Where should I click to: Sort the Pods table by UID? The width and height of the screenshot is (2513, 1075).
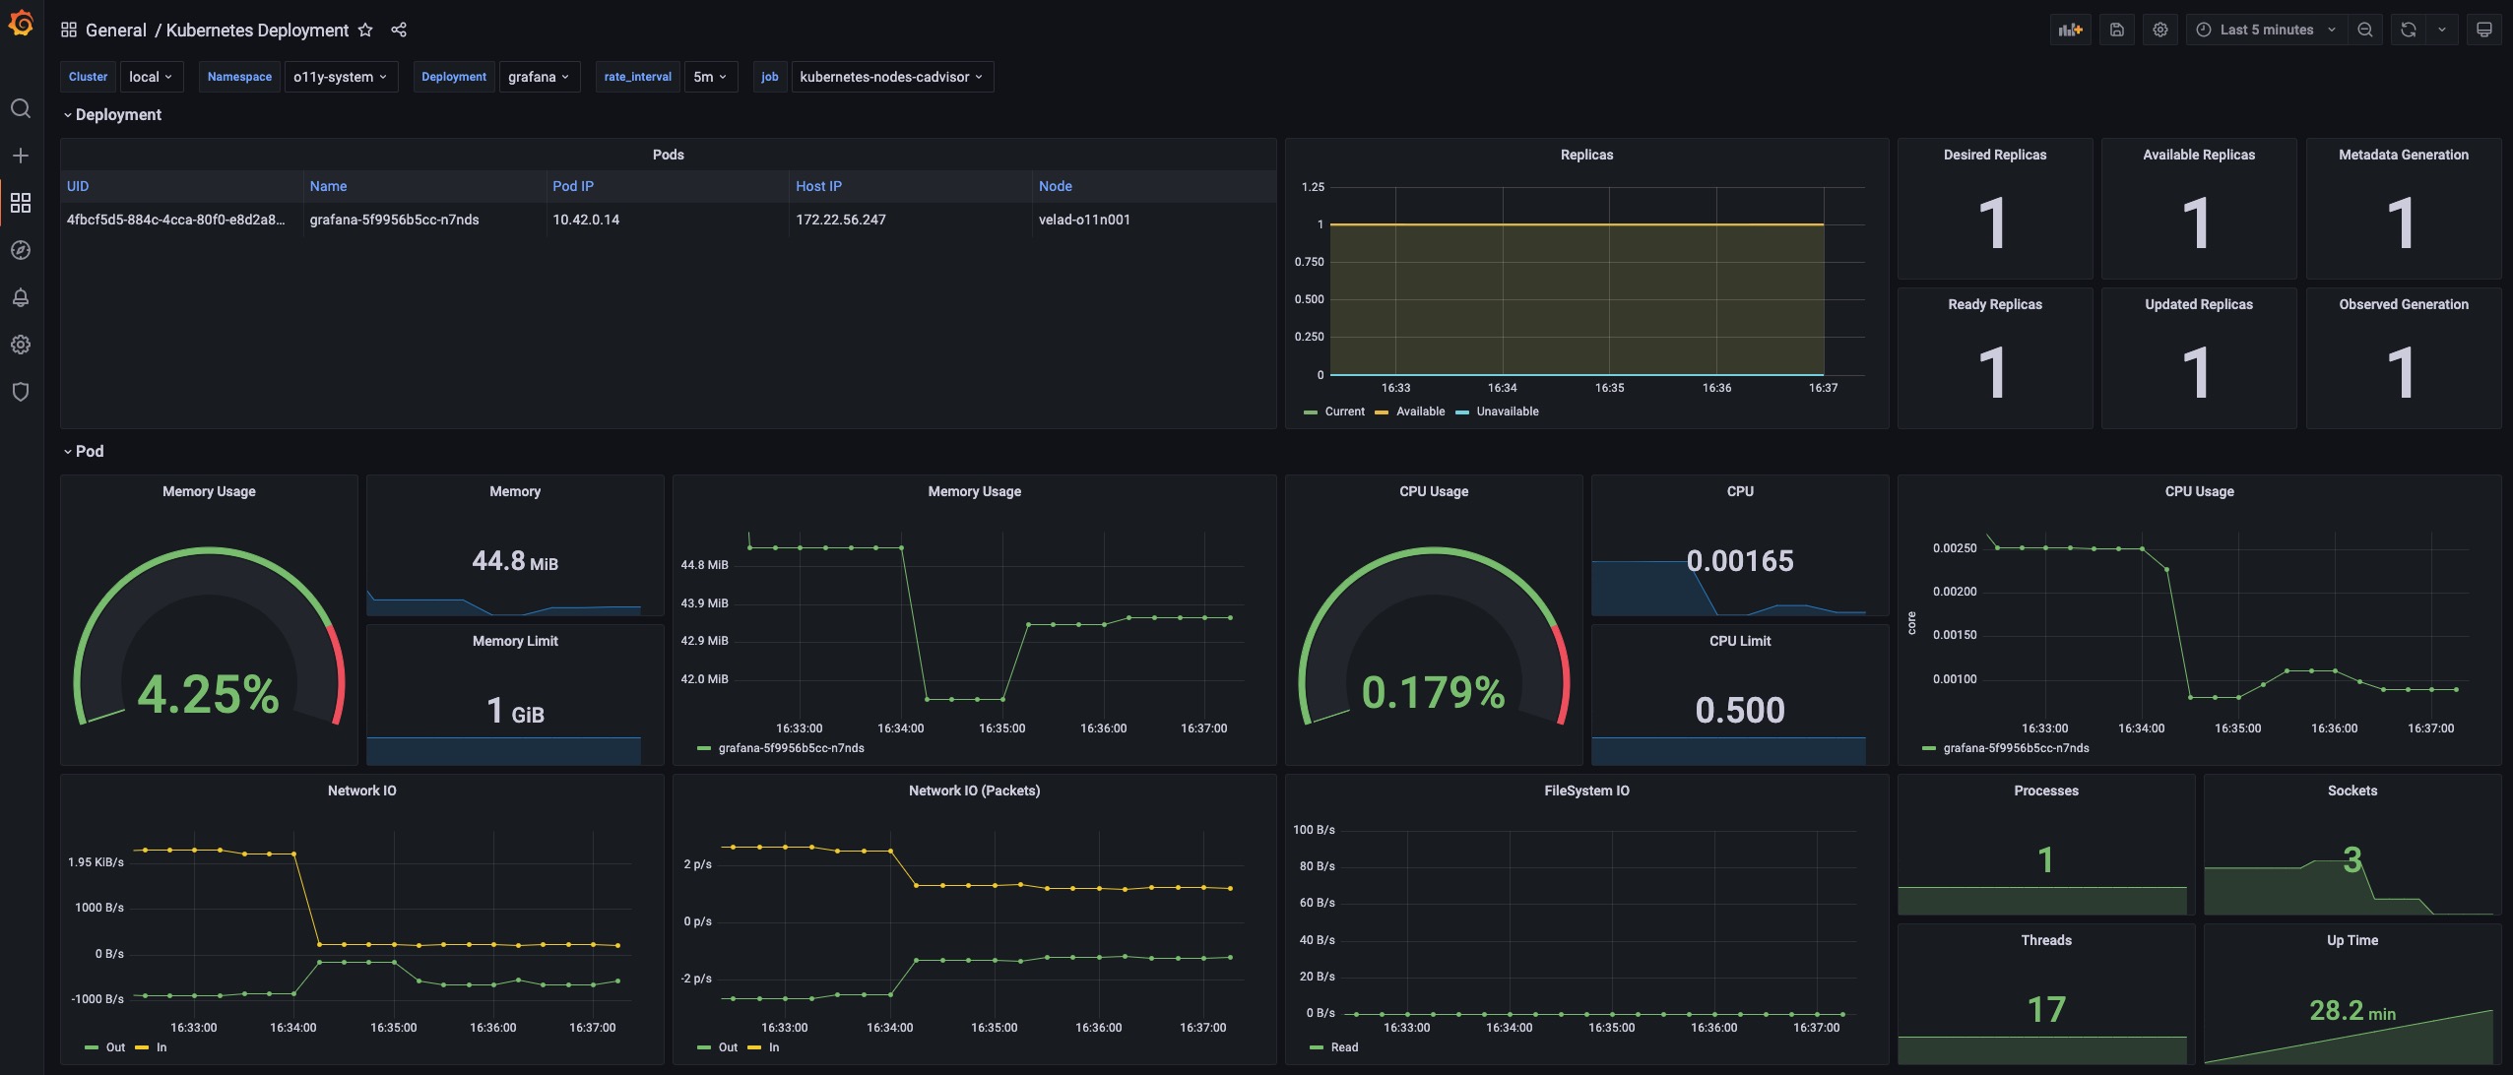pos(78,186)
